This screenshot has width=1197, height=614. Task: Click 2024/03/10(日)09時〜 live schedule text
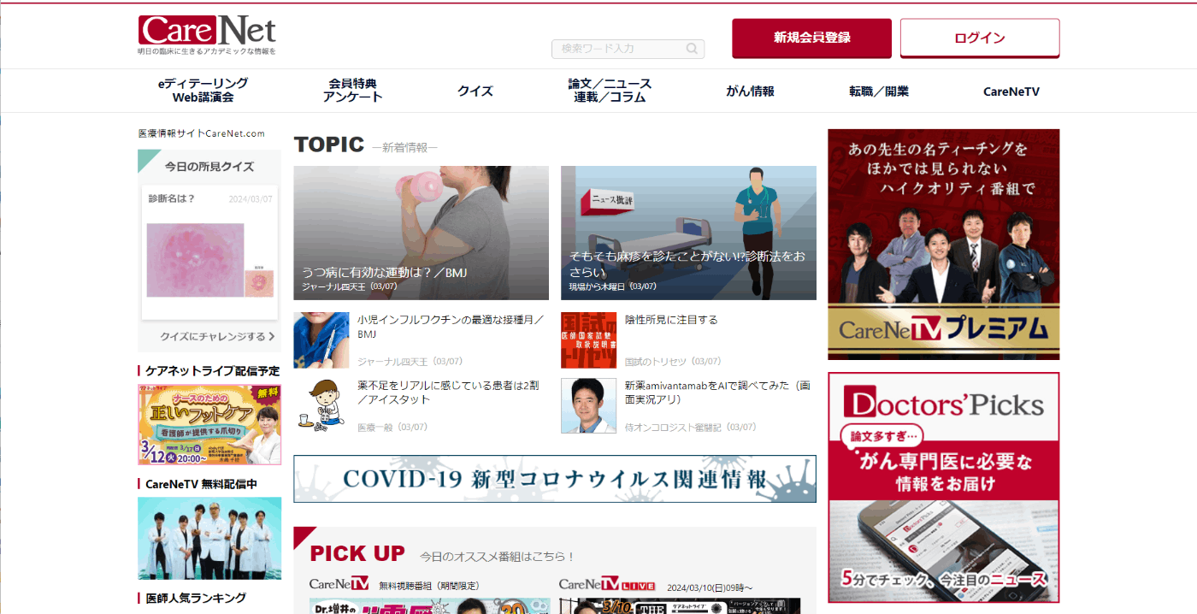(710, 587)
